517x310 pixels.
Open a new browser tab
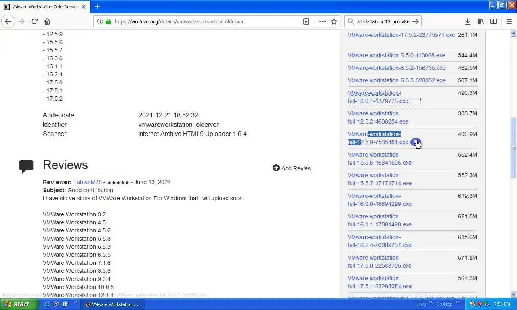[97, 6]
